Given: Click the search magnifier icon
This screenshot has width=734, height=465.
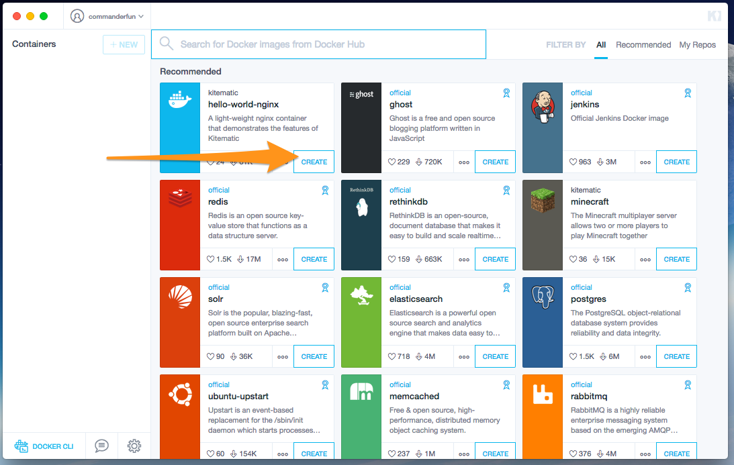Looking at the screenshot, I should [166, 44].
